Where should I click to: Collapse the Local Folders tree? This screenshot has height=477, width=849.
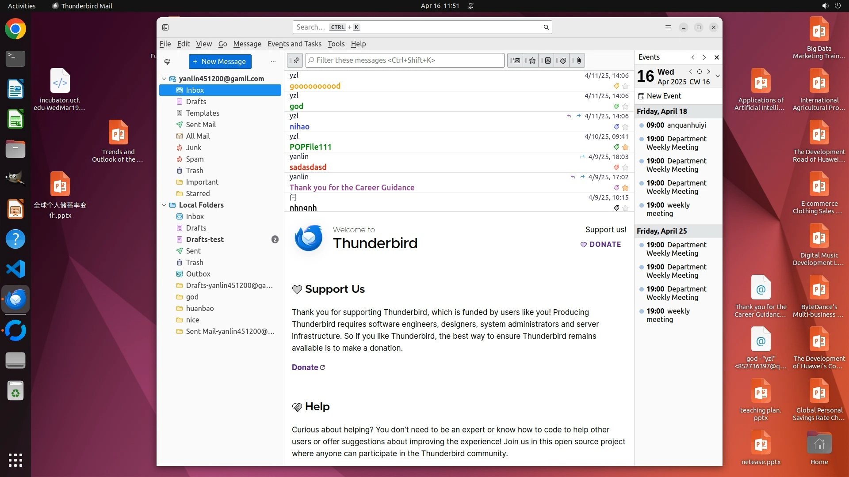164,205
